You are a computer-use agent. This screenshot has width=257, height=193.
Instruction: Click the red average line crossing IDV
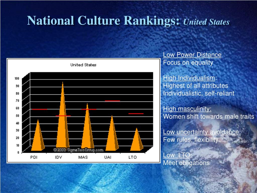coord(63,116)
